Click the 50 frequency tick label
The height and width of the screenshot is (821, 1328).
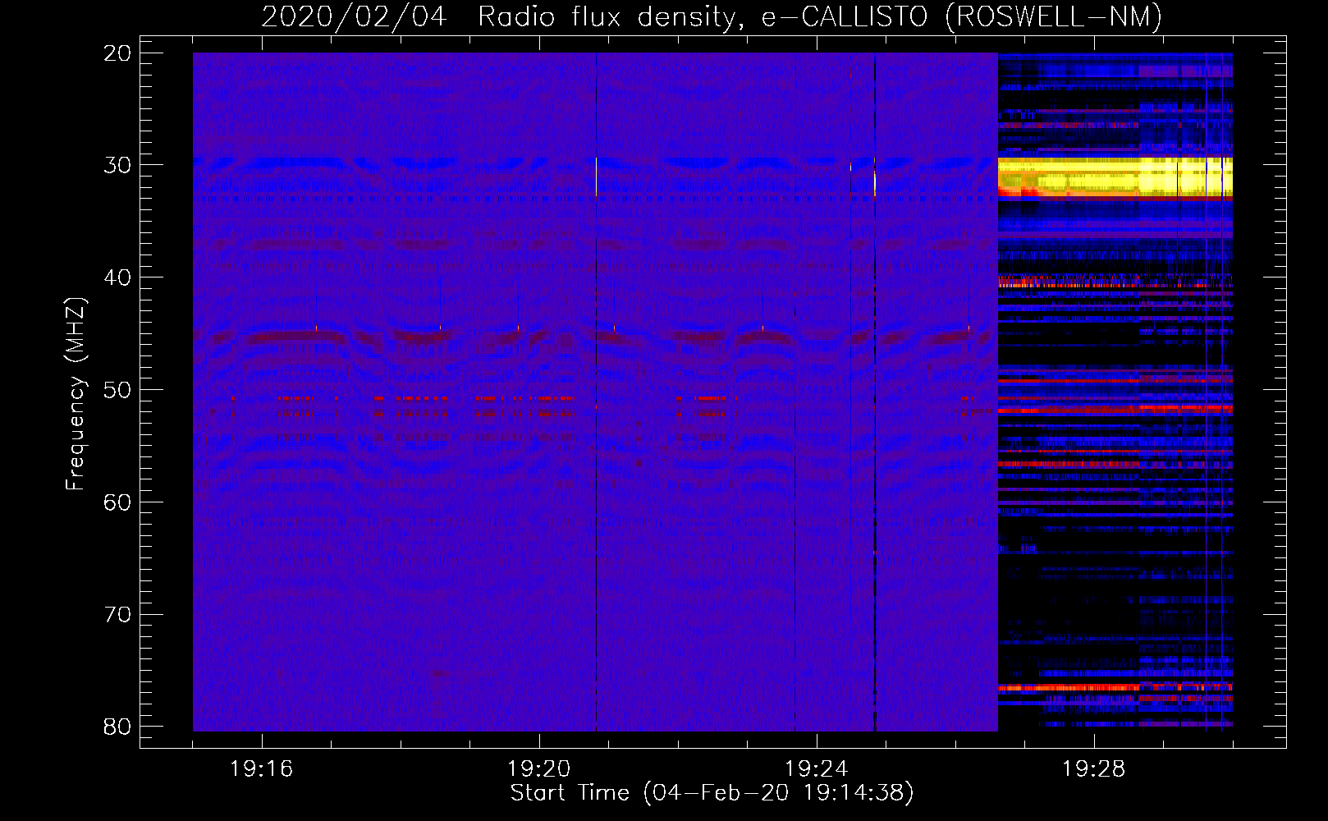118,390
